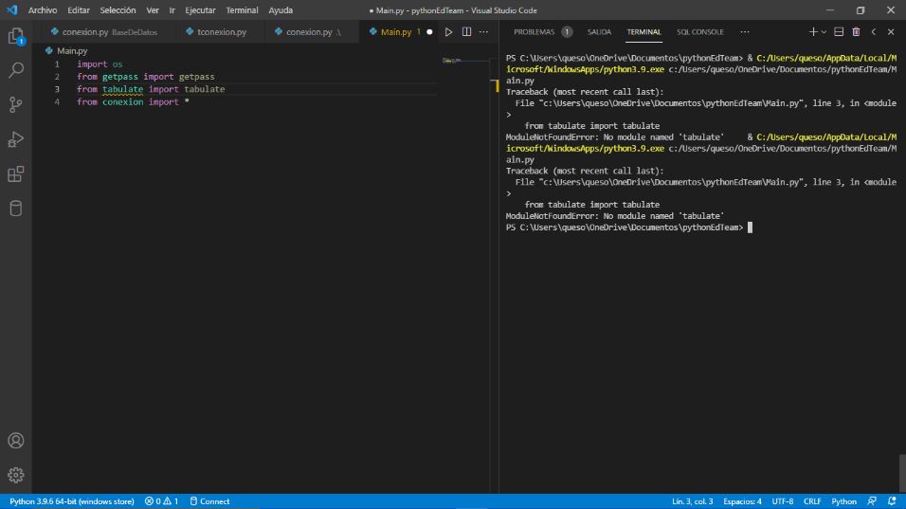This screenshot has width=906, height=509.
Task: Click the Connect button in status bar
Action: point(209,501)
